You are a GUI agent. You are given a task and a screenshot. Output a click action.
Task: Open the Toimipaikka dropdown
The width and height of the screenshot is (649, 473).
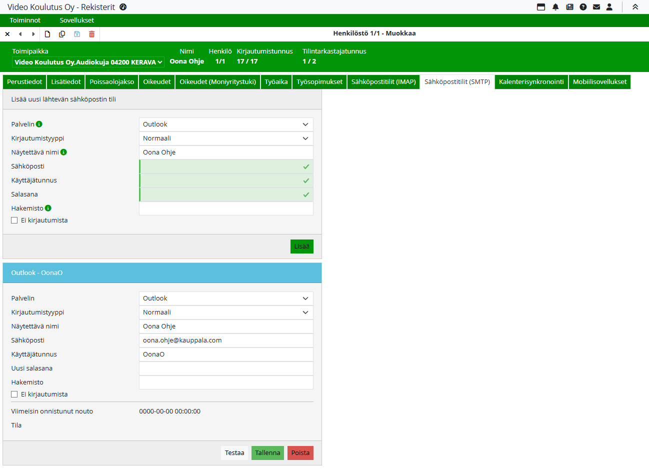point(88,62)
